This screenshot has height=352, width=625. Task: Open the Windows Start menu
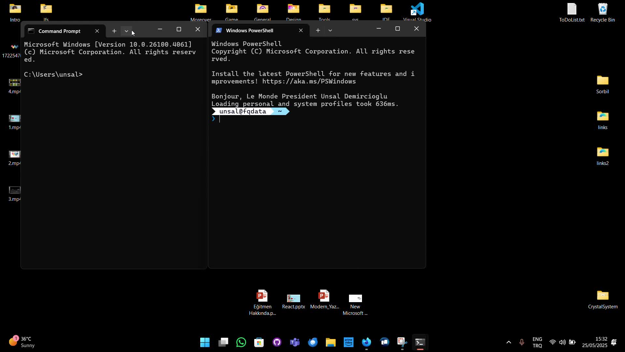(x=205, y=342)
